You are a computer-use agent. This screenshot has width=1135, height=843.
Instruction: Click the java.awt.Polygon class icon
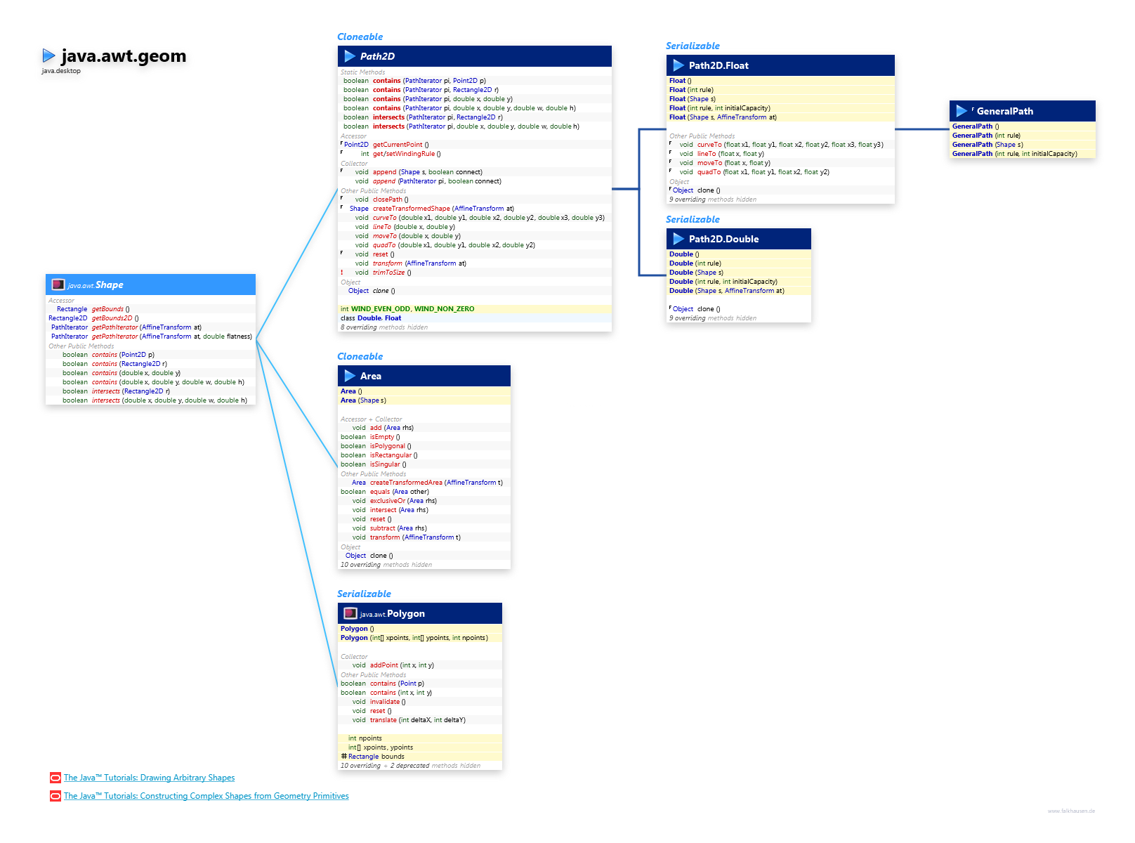pos(350,613)
